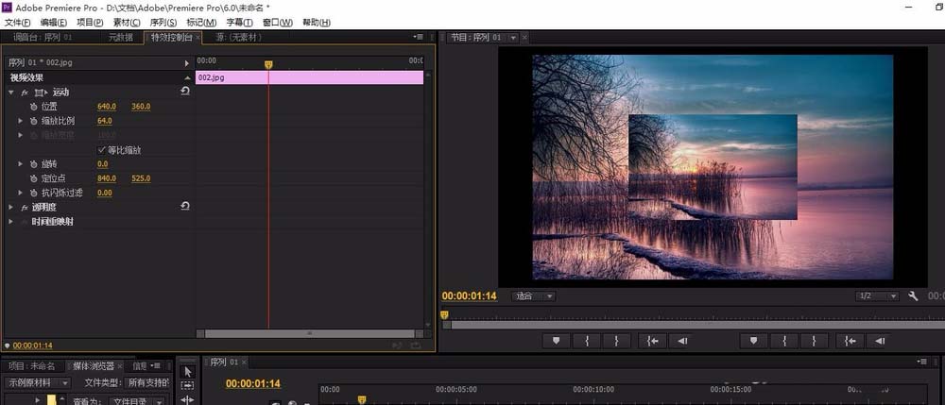The image size is (945, 405).
Task: Collapse the 运动 effect group
Action: (10, 93)
